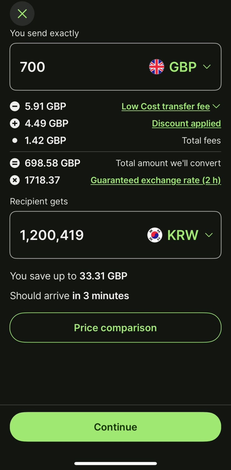Tap the Total amount we'll convert label
This screenshot has height=470, width=231.
pos(168,163)
